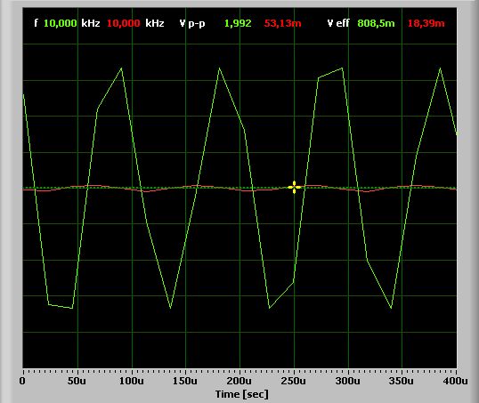Click the 0 time axis tick label
This screenshot has width=479, height=403.
22,381
